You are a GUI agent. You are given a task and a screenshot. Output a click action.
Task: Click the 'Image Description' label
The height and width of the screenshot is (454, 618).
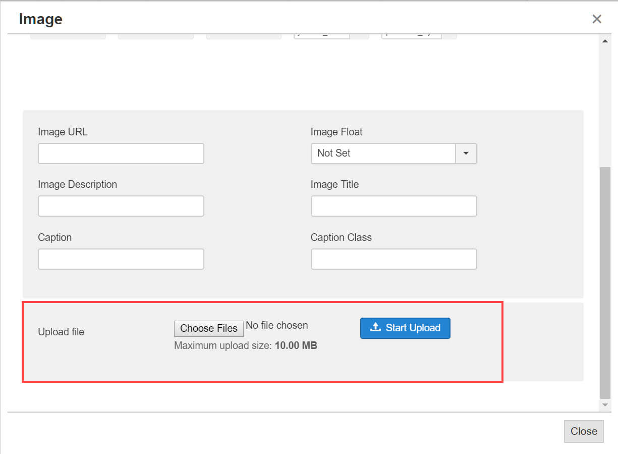pos(77,184)
